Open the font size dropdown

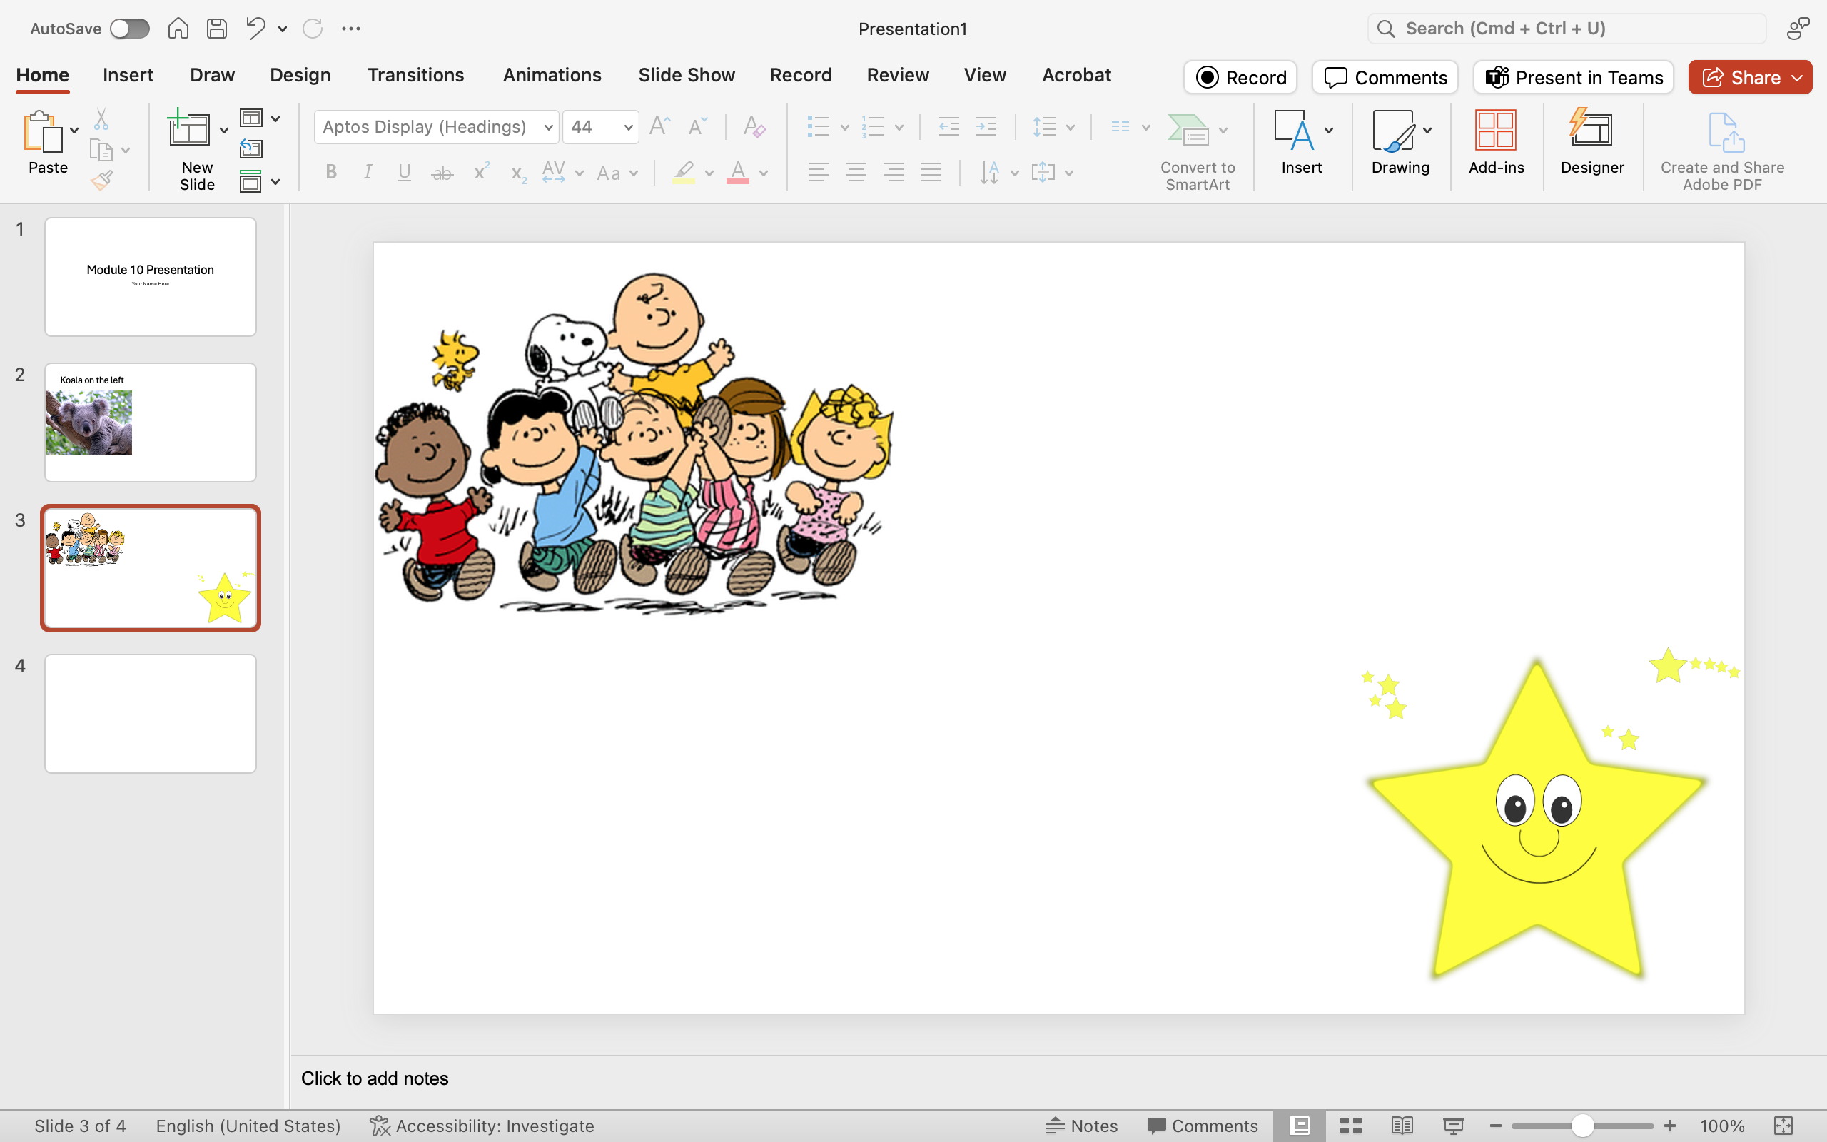pyautogui.click(x=627, y=127)
